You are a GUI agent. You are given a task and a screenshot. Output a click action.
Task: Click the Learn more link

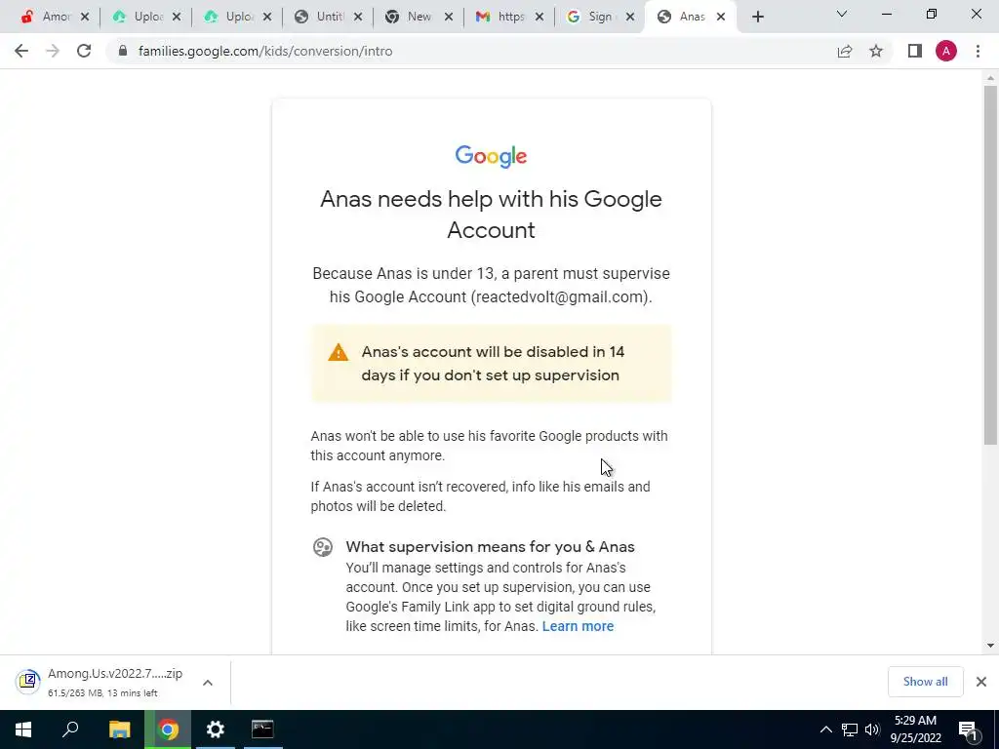pos(578,626)
